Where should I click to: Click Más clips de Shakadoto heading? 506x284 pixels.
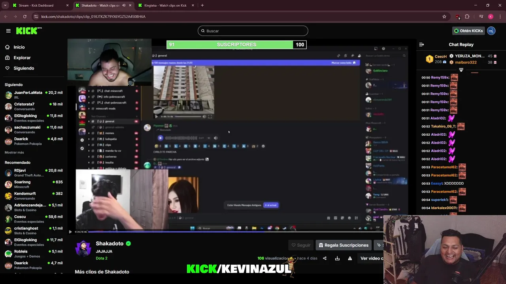tap(102, 272)
